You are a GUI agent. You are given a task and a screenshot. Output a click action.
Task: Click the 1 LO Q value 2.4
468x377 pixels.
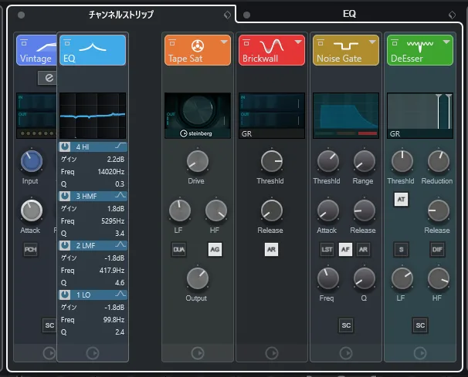point(120,332)
